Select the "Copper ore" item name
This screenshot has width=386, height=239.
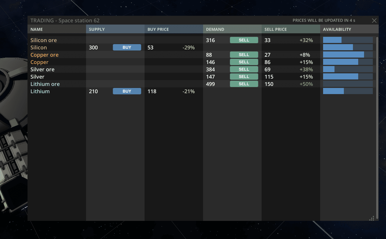[x=44, y=55]
